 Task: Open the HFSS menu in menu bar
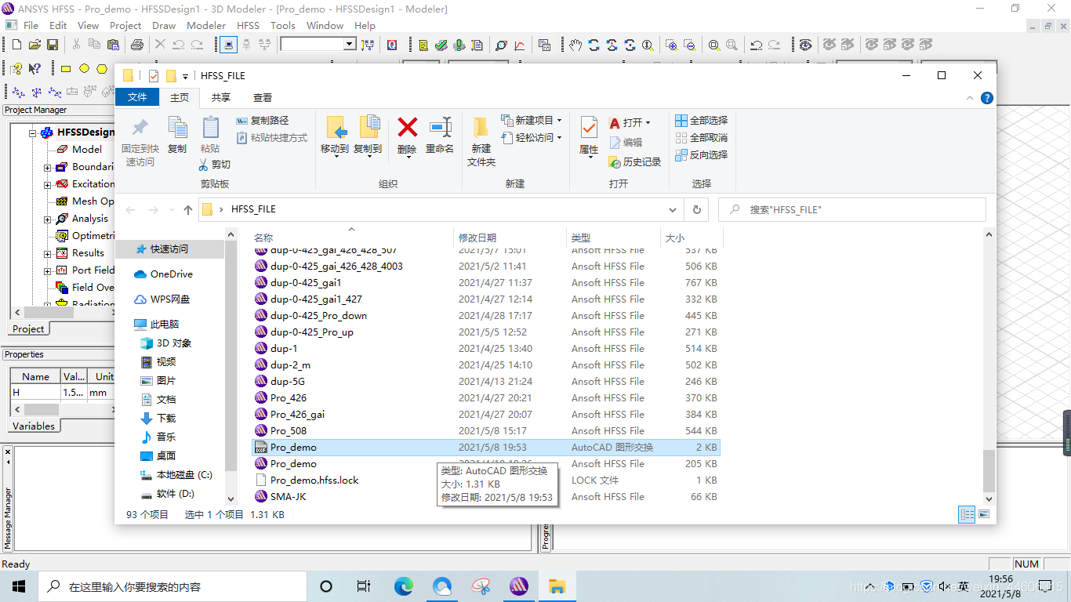pyautogui.click(x=248, y=25)
